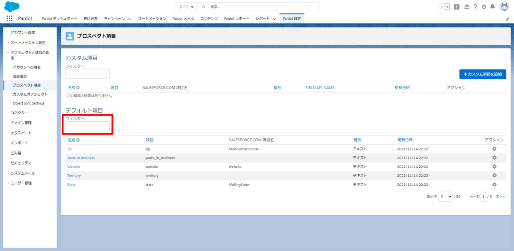514x251 pixels.
Task: Click the デフォルト項目 filter input
Action: pos(87,126)
